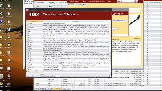Click scroll-down arrow of Category Table

[x=110, y=74]
